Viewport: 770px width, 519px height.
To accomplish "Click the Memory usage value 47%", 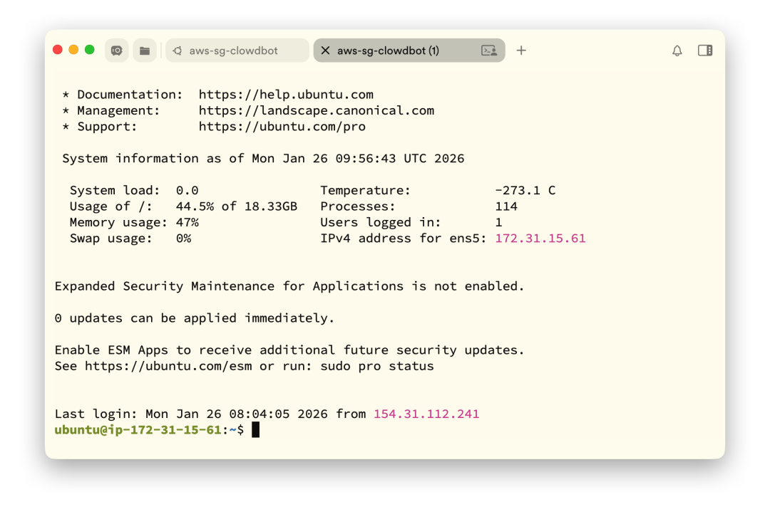I will [187, 223].
